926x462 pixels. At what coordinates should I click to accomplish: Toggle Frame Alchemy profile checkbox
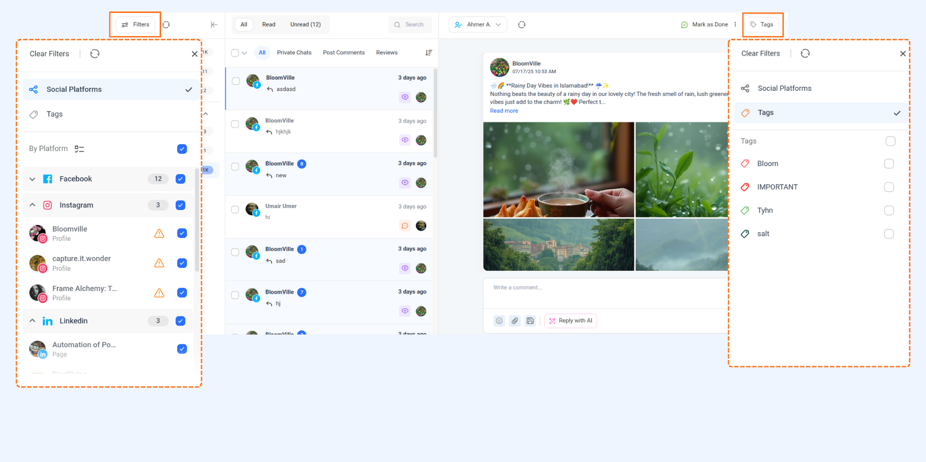pyautogui.click(x=182, y=292)
